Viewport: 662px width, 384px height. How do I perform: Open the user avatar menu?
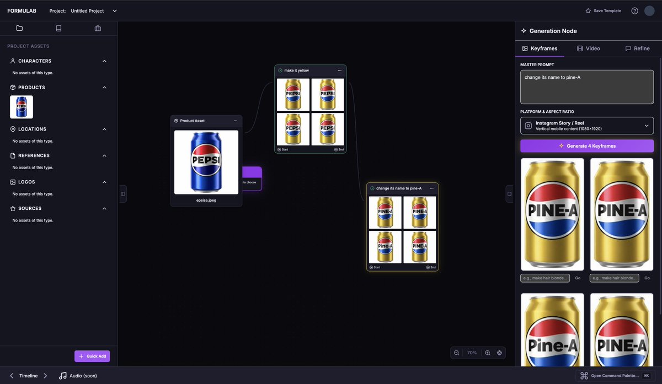pyautogui.click(x=649, y=11)
